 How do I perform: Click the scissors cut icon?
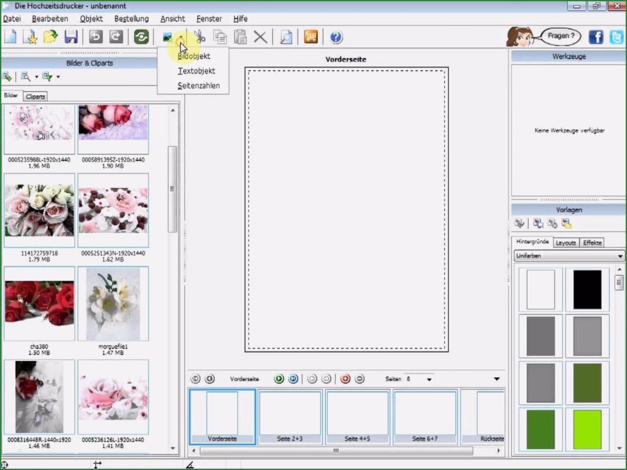200,37
